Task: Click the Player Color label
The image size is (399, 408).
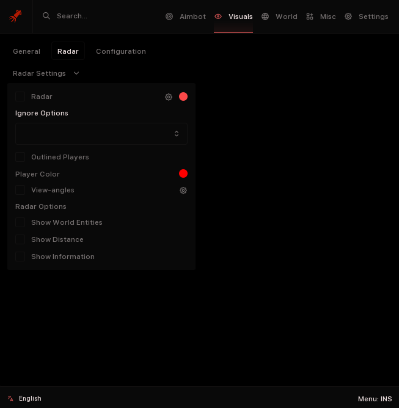Action: 37,174
